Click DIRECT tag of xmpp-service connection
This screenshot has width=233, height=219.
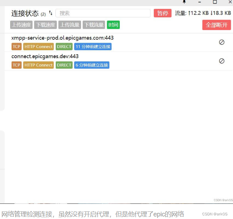64,47
